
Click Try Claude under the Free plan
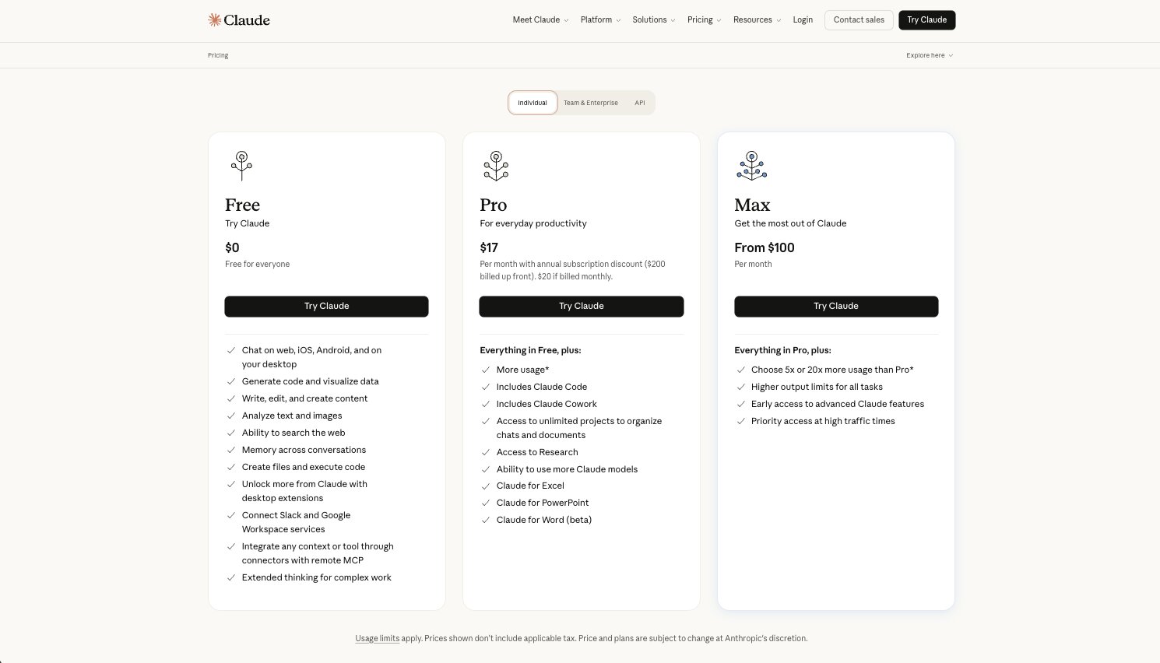326,307
